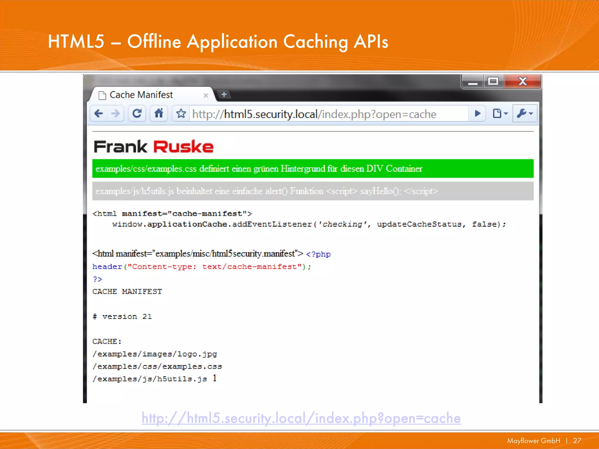Click the window.applicationCache.addEventListener code line
The width and height of the screenshot is (599, 449).
tap(309, 224)
